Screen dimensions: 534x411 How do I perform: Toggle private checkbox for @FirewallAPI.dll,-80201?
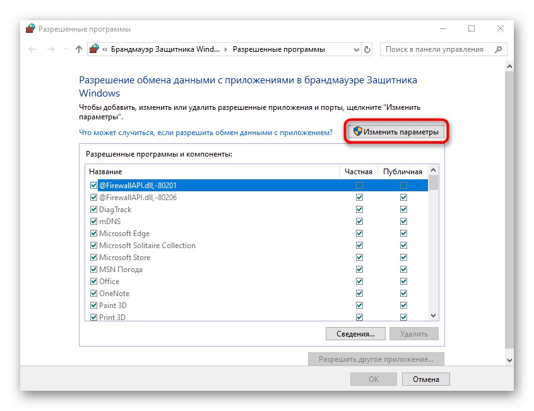tap(359, 185)
